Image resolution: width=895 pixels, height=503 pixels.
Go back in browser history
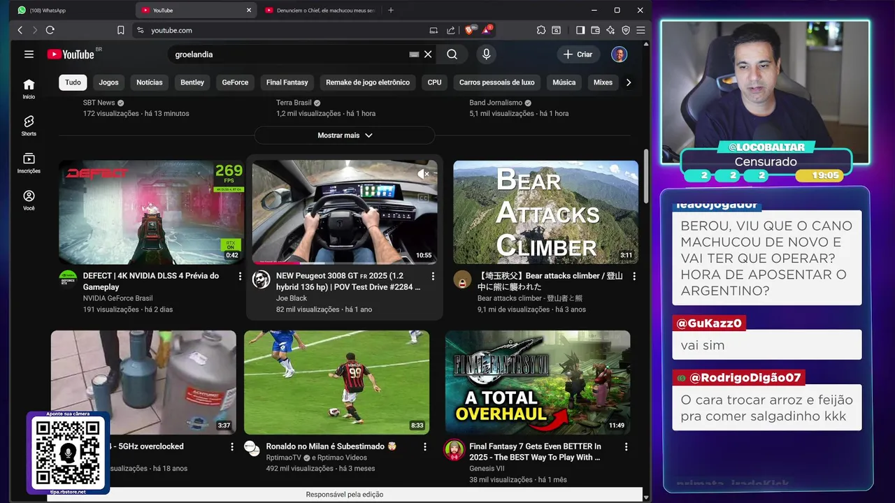(x=20, y=30)
